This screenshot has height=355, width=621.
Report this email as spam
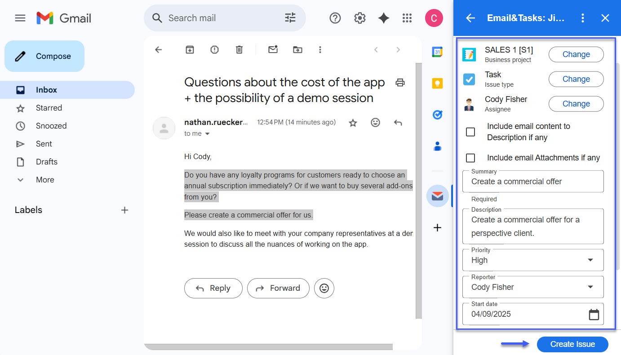[x=214, y=50]
